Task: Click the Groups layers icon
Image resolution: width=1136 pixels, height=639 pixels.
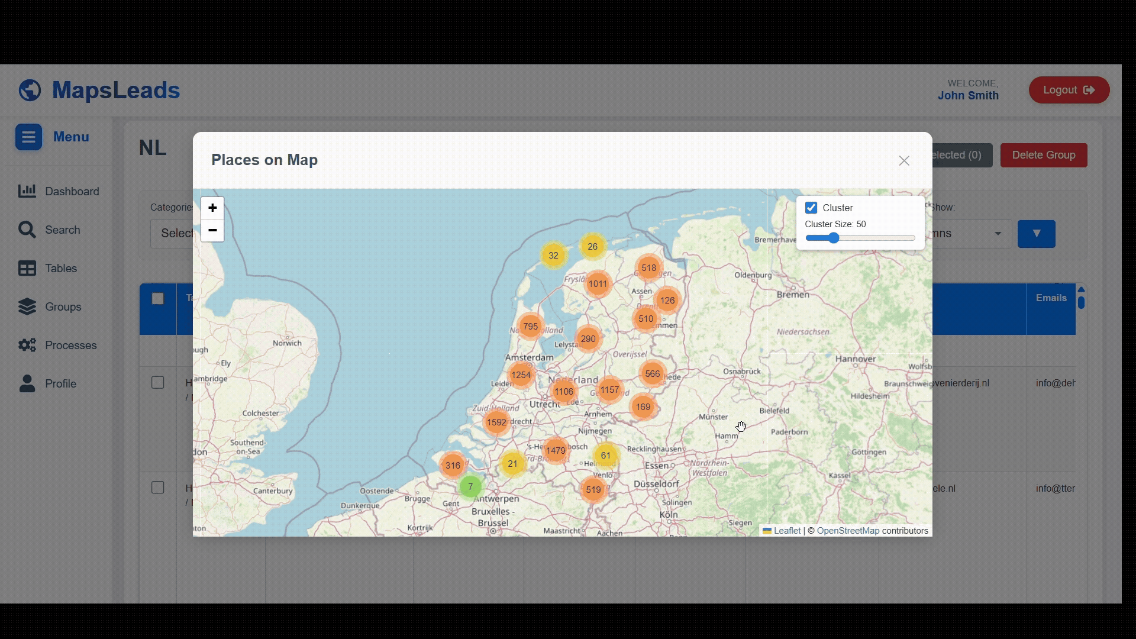Action: point(27,306)
